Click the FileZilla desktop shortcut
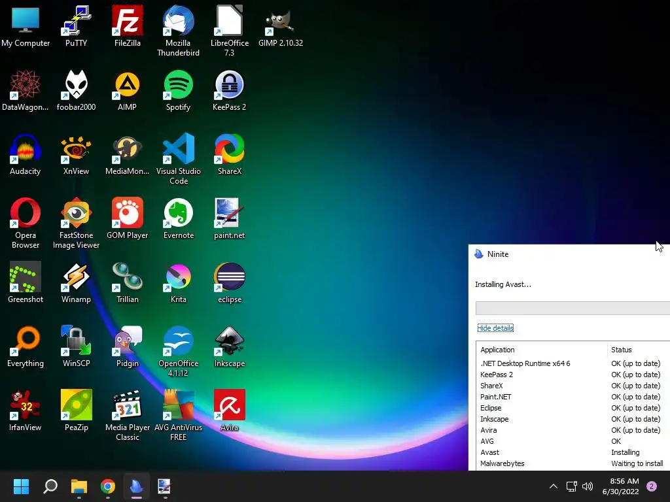This screenshot has height=502, width=670. click(128, 26)
